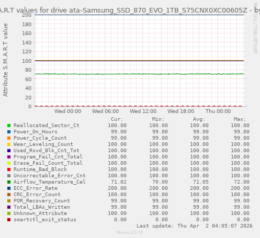Select the smartctl_exit_status legend label

click(x=45, y=220)
